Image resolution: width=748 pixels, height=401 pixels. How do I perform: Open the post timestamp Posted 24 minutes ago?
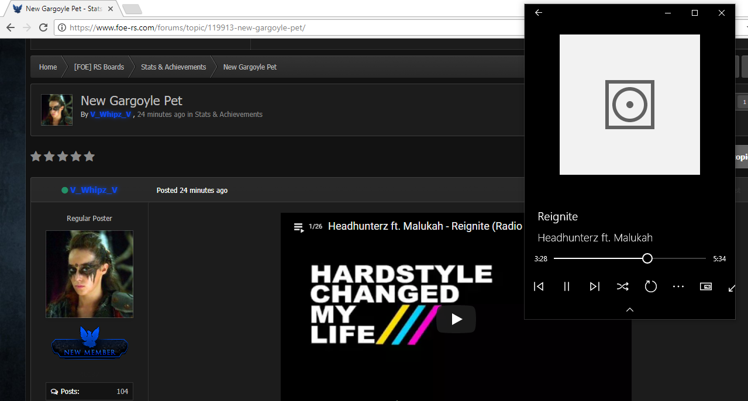tap(192, 191)
